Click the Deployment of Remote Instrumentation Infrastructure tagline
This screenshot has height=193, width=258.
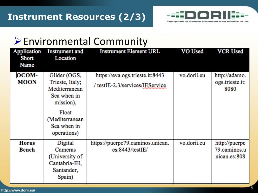[x=208, y=22]
